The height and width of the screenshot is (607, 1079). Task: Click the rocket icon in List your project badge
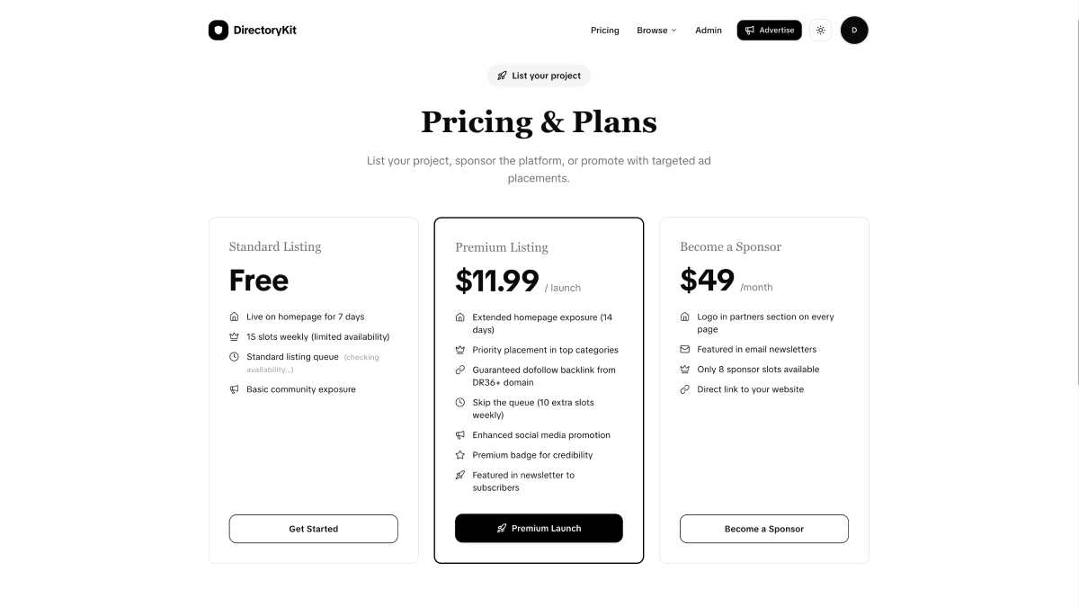[x=503, y=76]
